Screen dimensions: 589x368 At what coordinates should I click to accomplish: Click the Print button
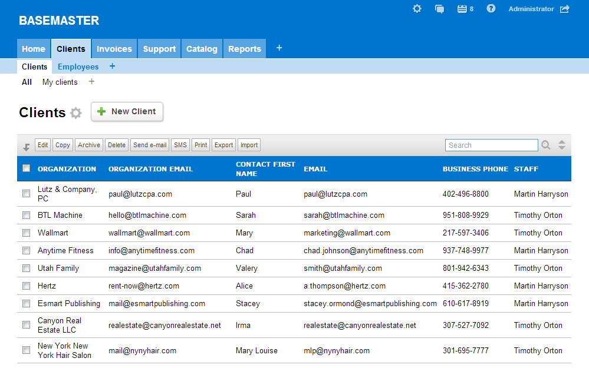pos(201,145)
